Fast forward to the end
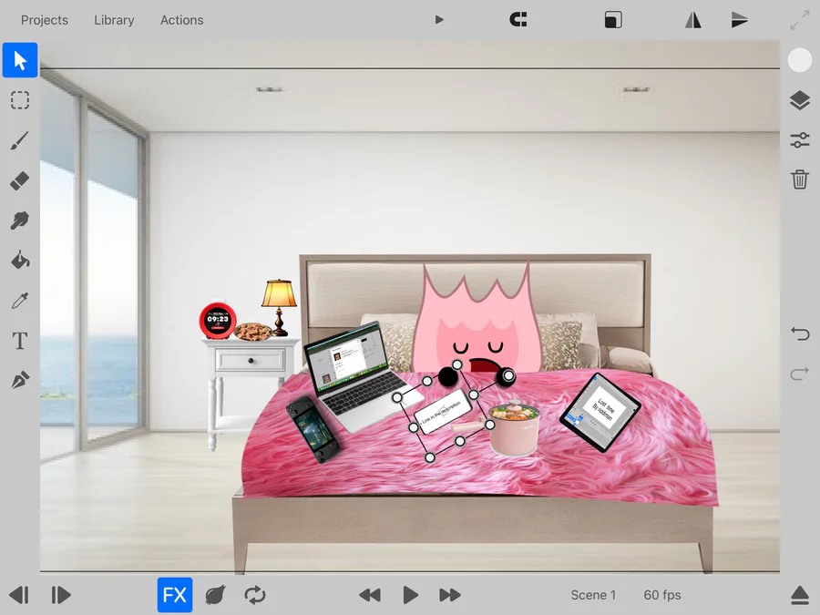 (x=450, y=595)
